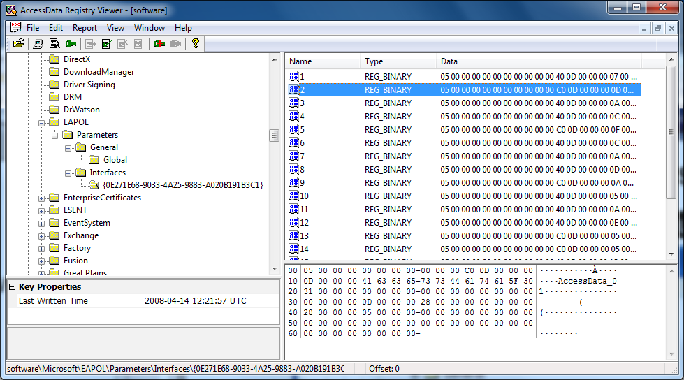684x380 pixels.
Task: Collapse the Key Properties section
Action: click(12, 286)
